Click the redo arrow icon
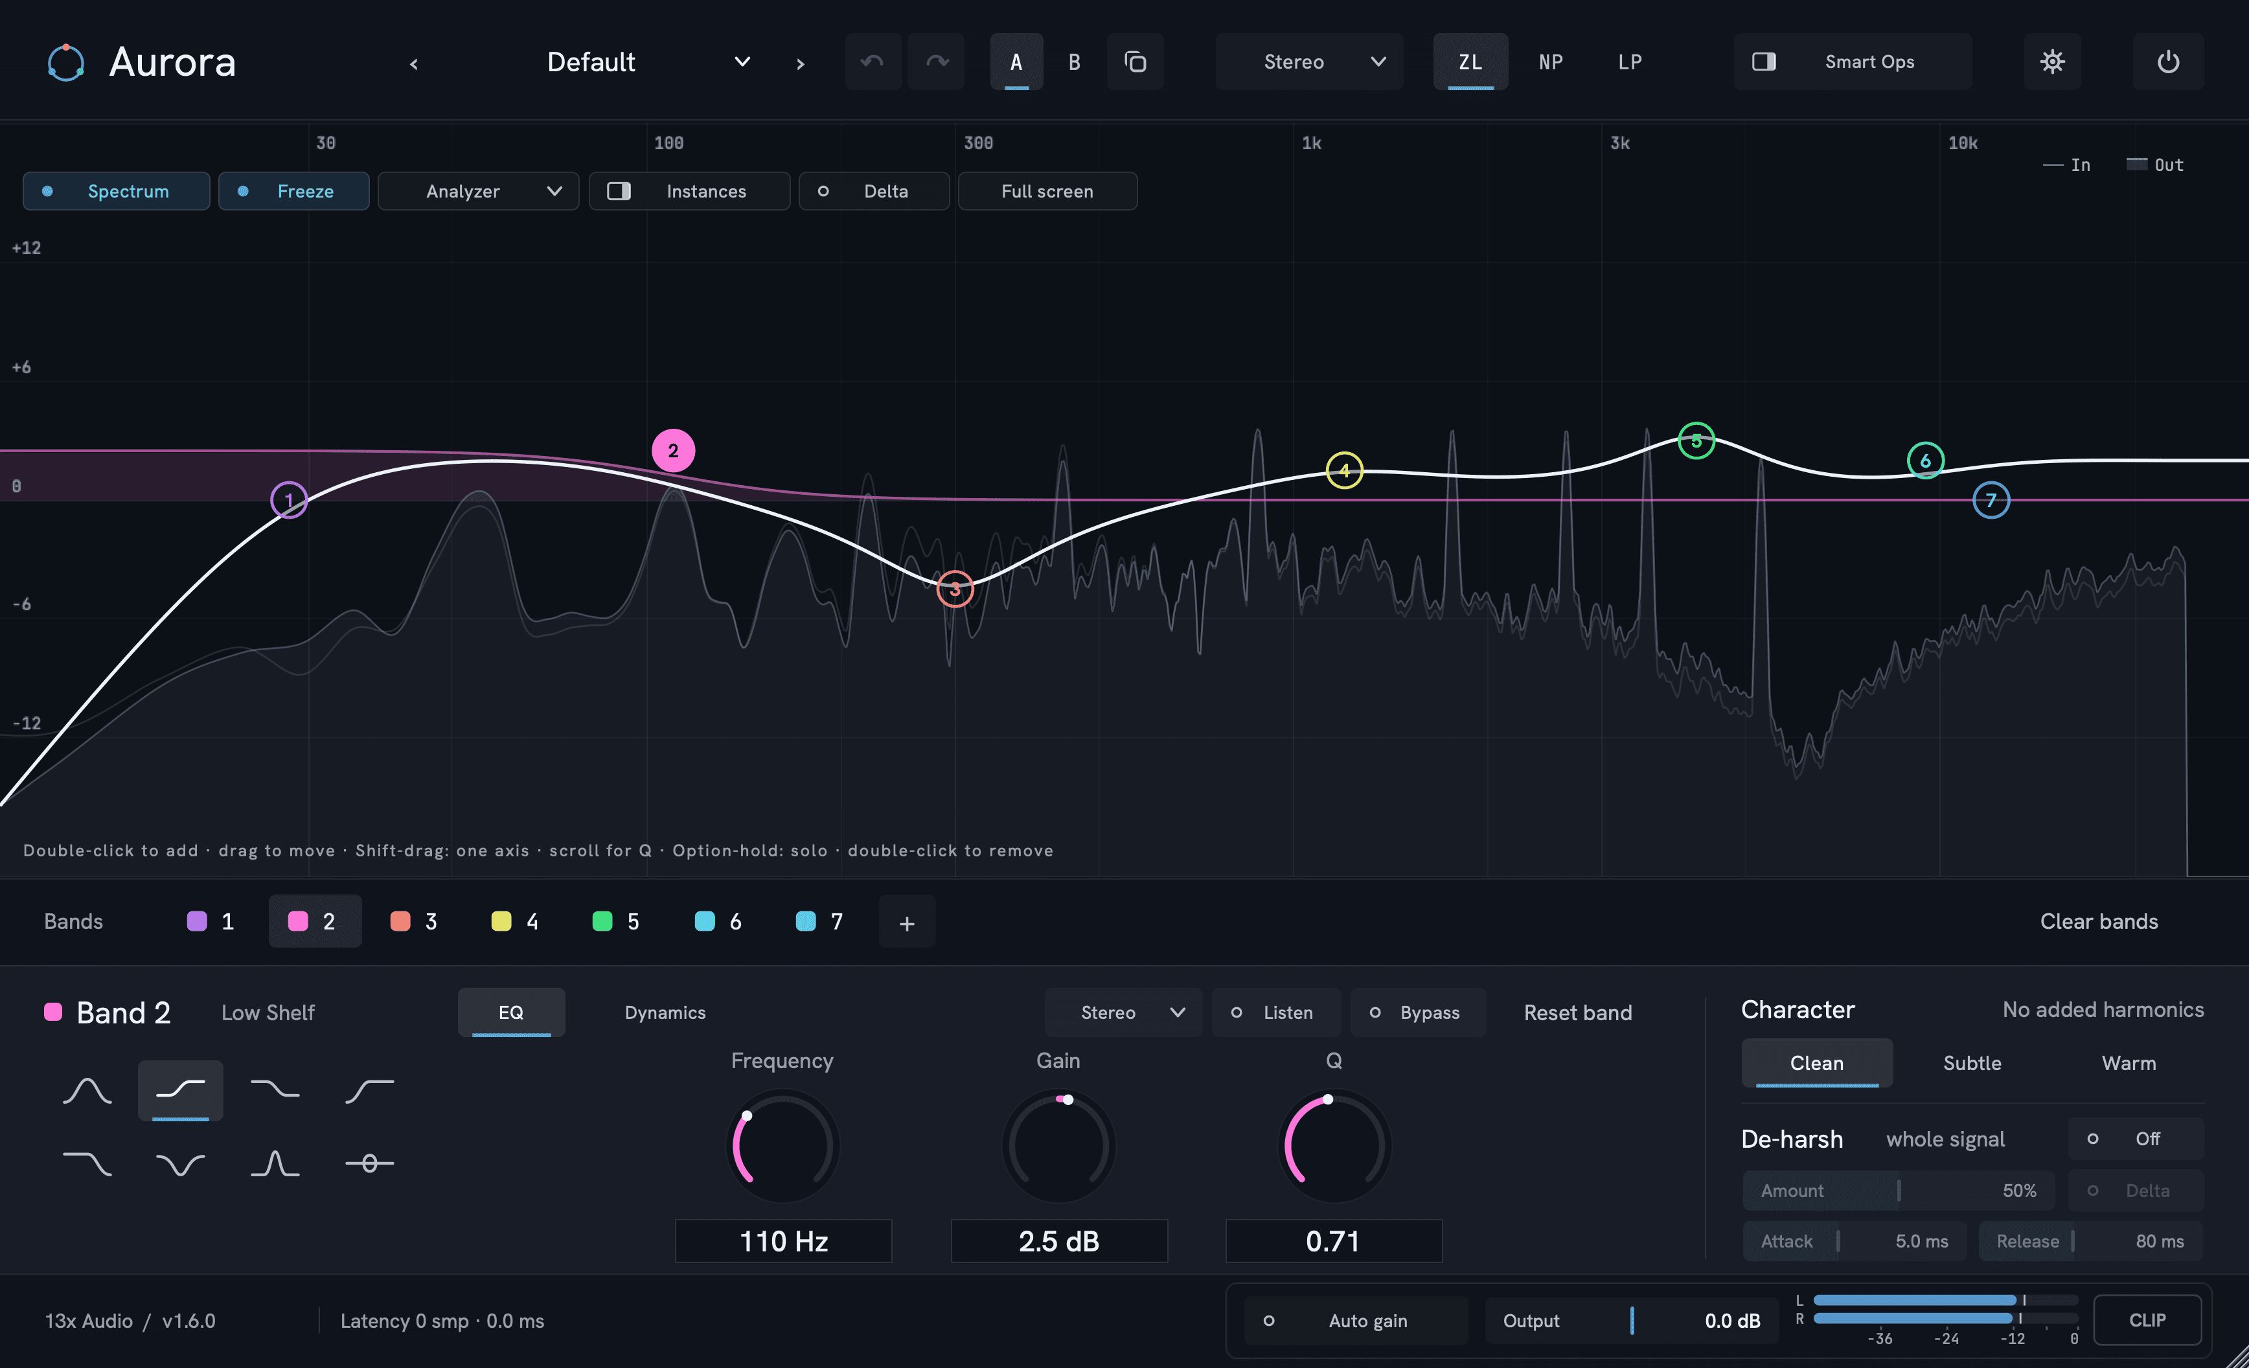The image size is (2249, 1368). coord(937,62)
